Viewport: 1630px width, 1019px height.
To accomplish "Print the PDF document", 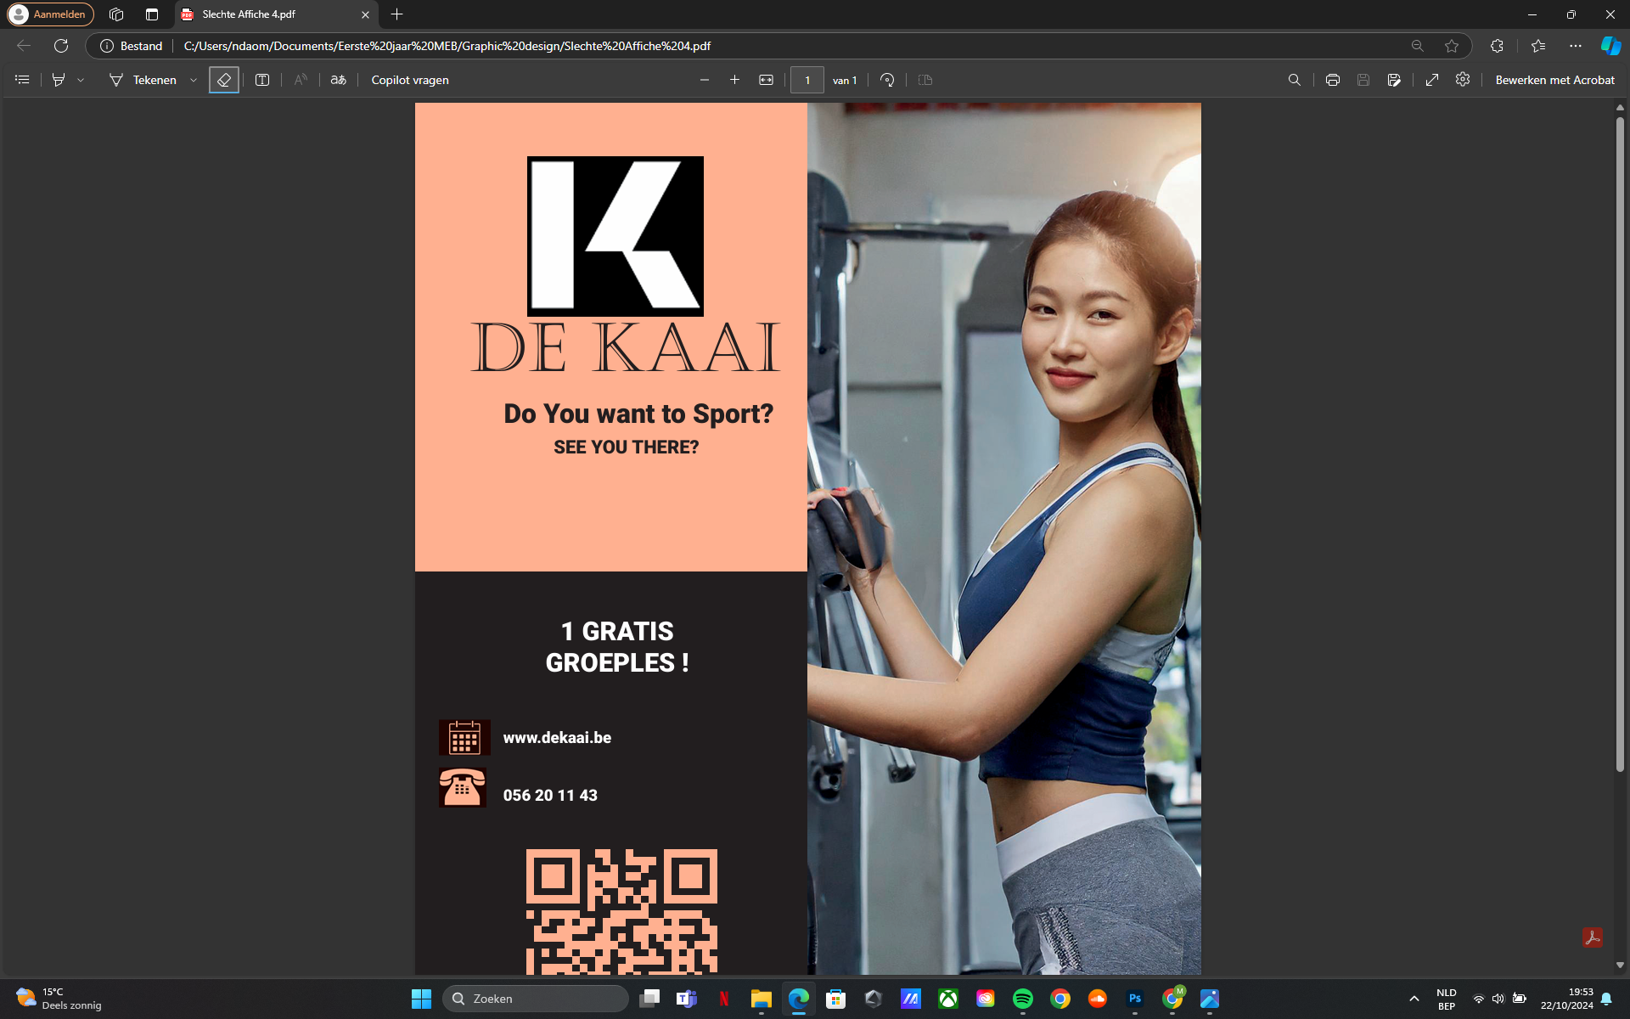I will (1332, 79).
